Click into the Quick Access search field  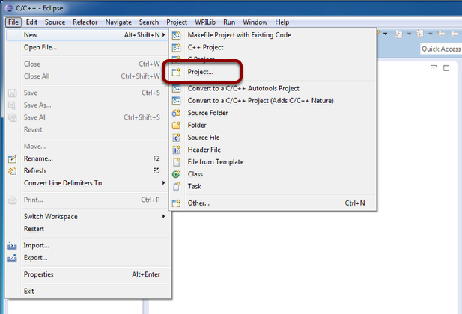pyautogui.click(x=441, y=49)
